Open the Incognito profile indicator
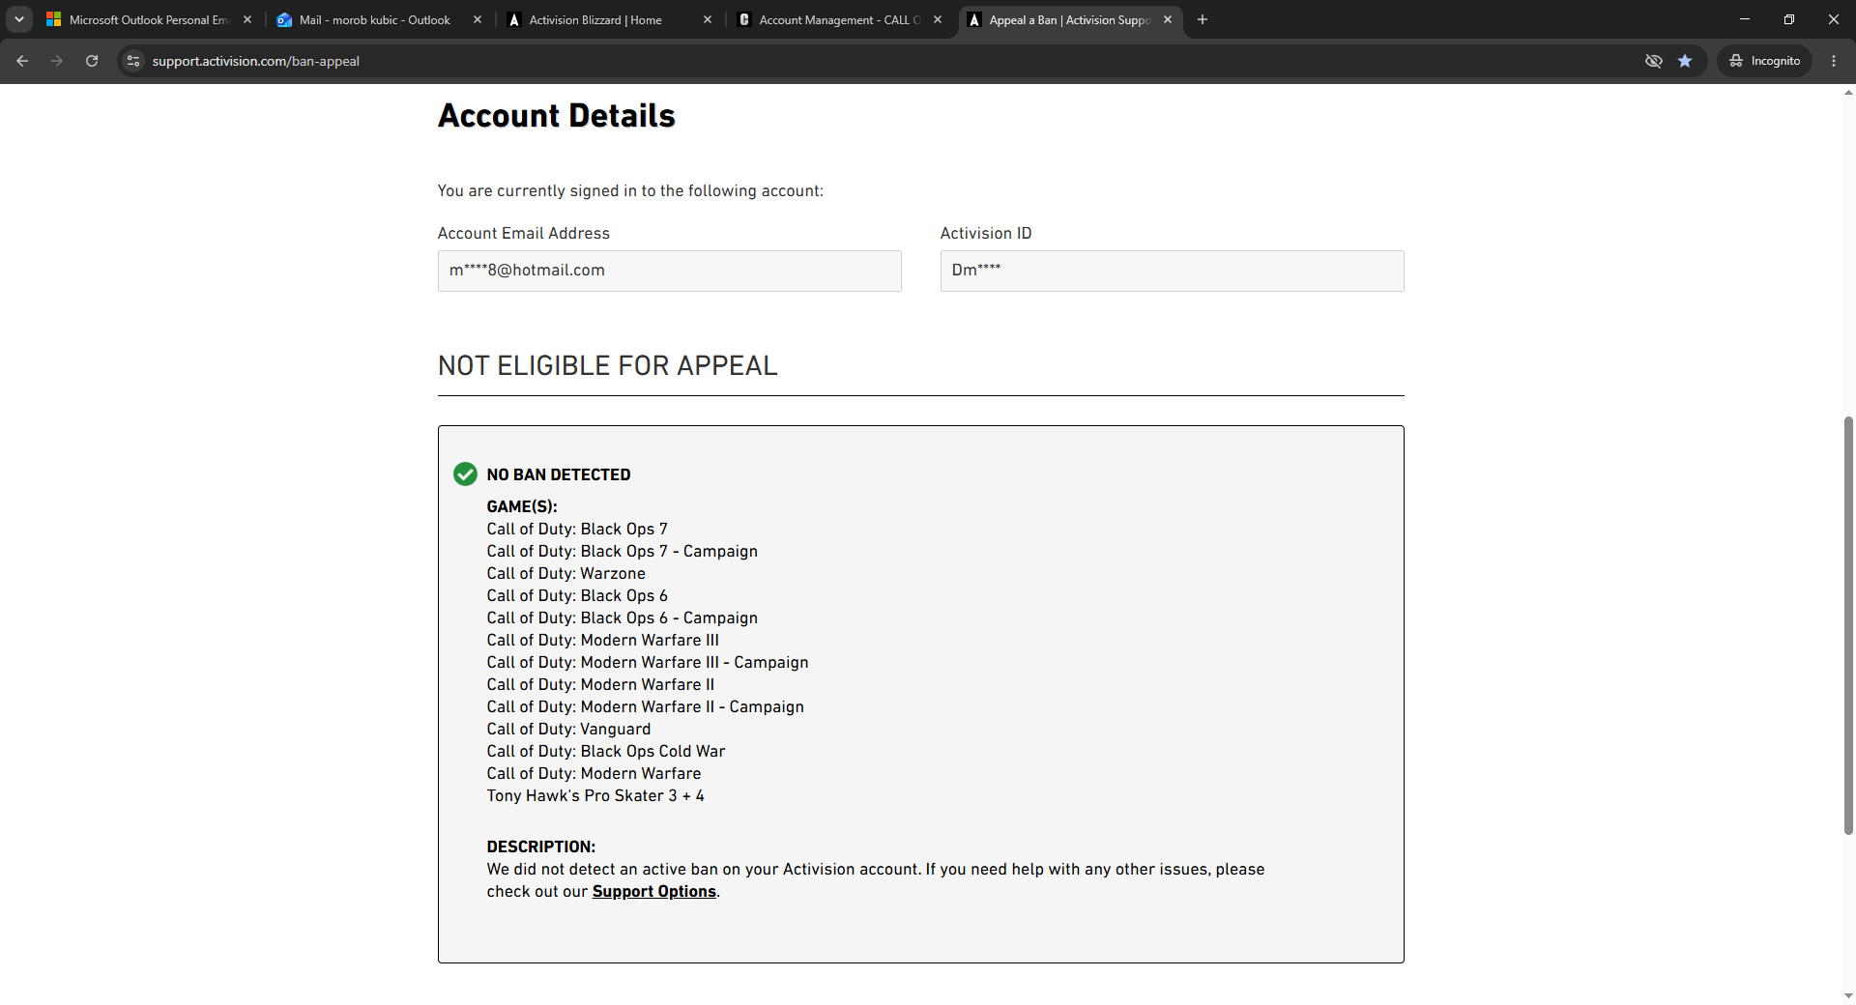This screenshot has width=1856, height=1005. pos(1765,61)
